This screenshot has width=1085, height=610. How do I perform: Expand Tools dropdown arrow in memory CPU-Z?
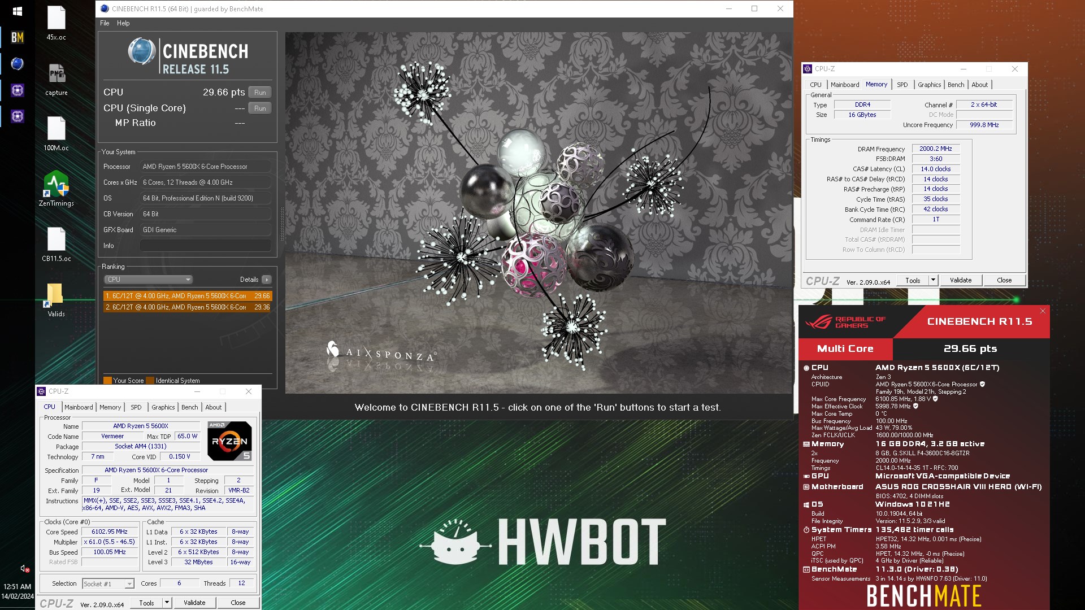coord(933,280)
